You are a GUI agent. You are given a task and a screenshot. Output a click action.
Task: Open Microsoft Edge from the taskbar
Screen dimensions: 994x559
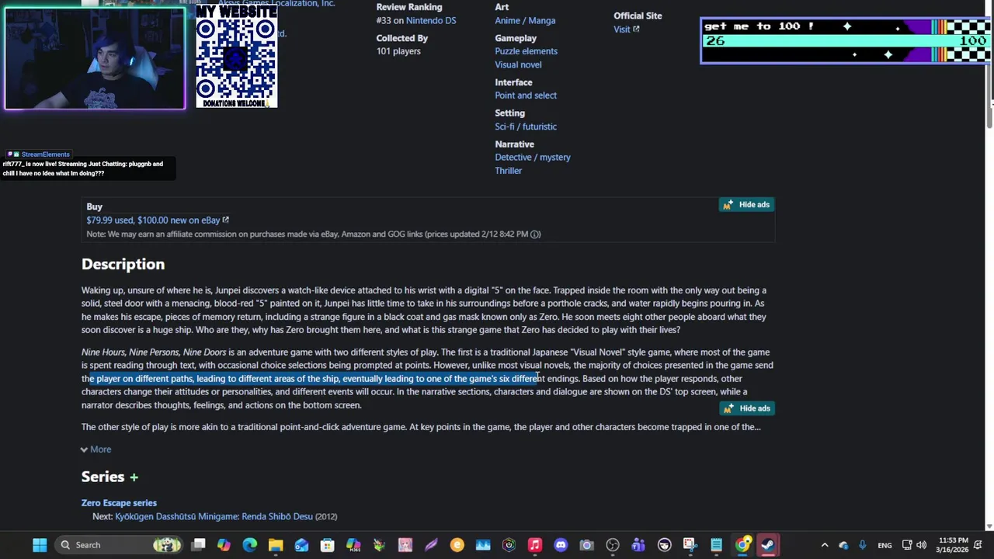coord(249,545)
